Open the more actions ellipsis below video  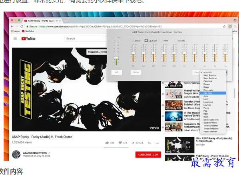[157, 143]
